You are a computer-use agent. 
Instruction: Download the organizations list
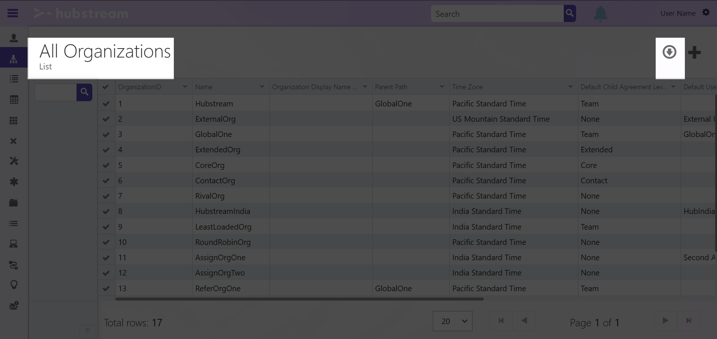tap(669, 52)
